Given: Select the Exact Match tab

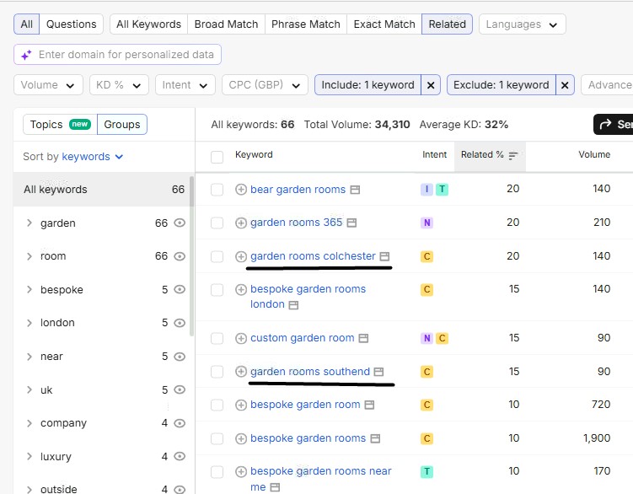Looking at the screenshot, I should (x=384, y=24).
